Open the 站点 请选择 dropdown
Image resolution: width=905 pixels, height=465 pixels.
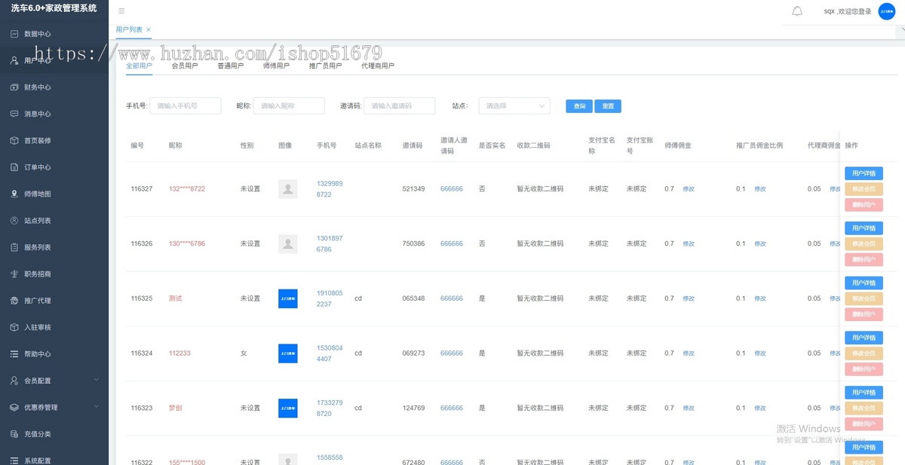point(514,106)
